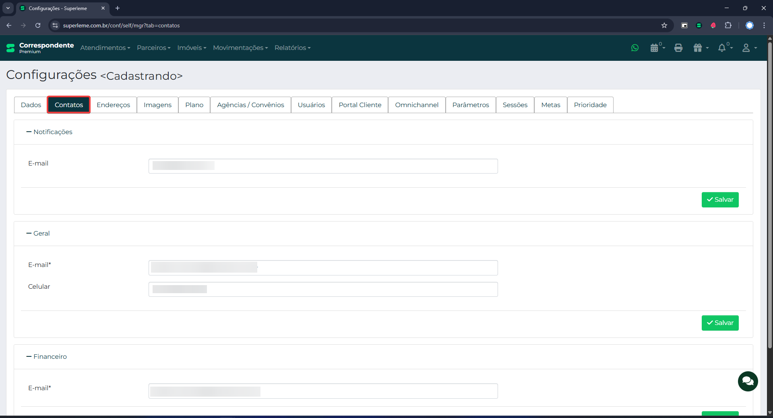
Task: Expand the Atendimentos dropdown menu
Action: (x=105, y=48)
